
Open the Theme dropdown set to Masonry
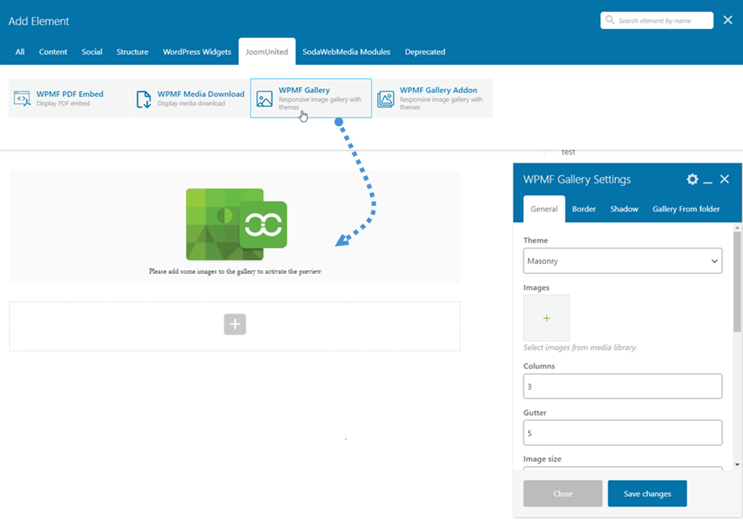pyautogui.click(x=622, y=261)
